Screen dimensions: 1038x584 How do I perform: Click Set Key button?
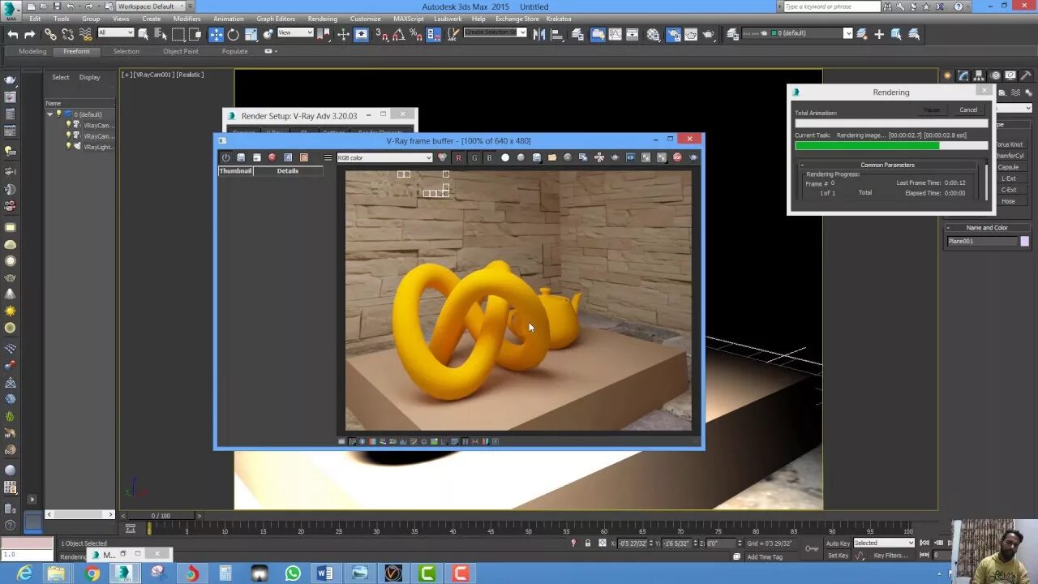pyautogui.click(x=837, y=556)
